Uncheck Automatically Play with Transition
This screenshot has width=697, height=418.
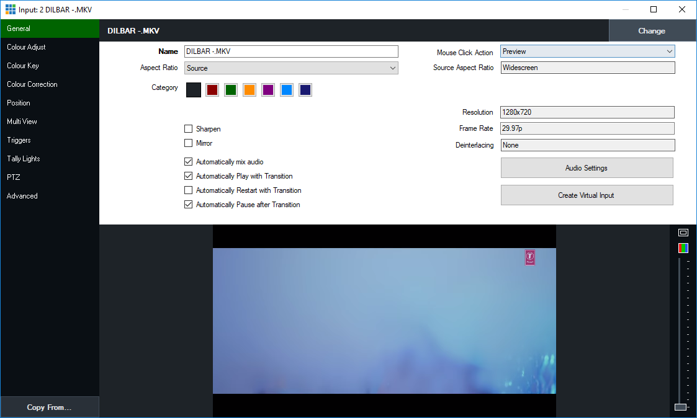(x=189, y=176)
